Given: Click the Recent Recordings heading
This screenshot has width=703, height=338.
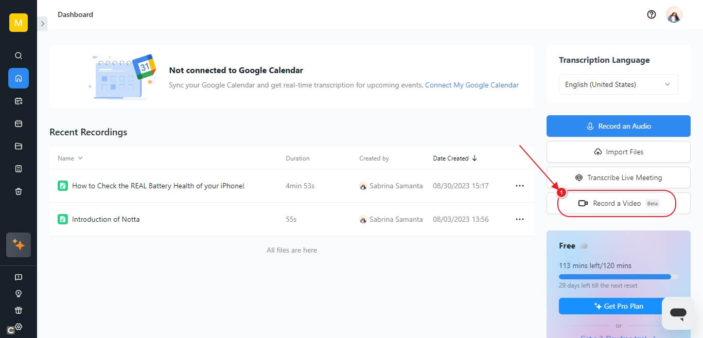Looking at the screenshot, I should coord(88,132).
